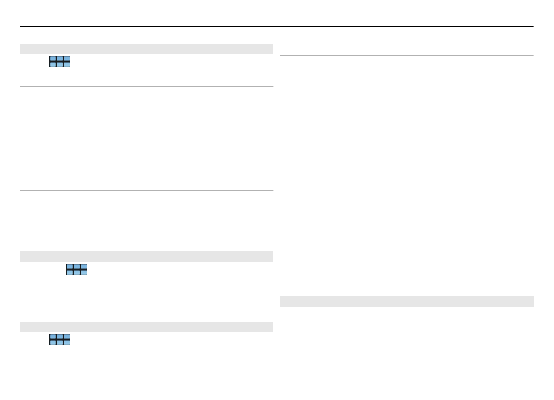Click the middle gray header bar in left column
Image resolution: width=554 pixels, height=400 pixels.
pos(146,257)
